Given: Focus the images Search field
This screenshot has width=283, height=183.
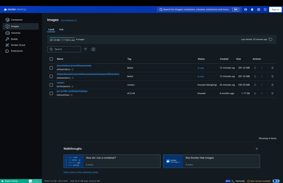Looking at the screenshot, I should coord(64,49).
